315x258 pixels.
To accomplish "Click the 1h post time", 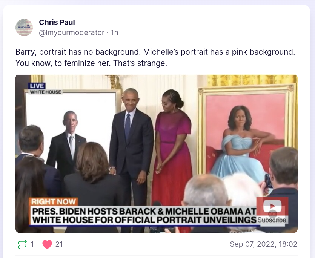I will pyautogui.click(x=115, y=32).
